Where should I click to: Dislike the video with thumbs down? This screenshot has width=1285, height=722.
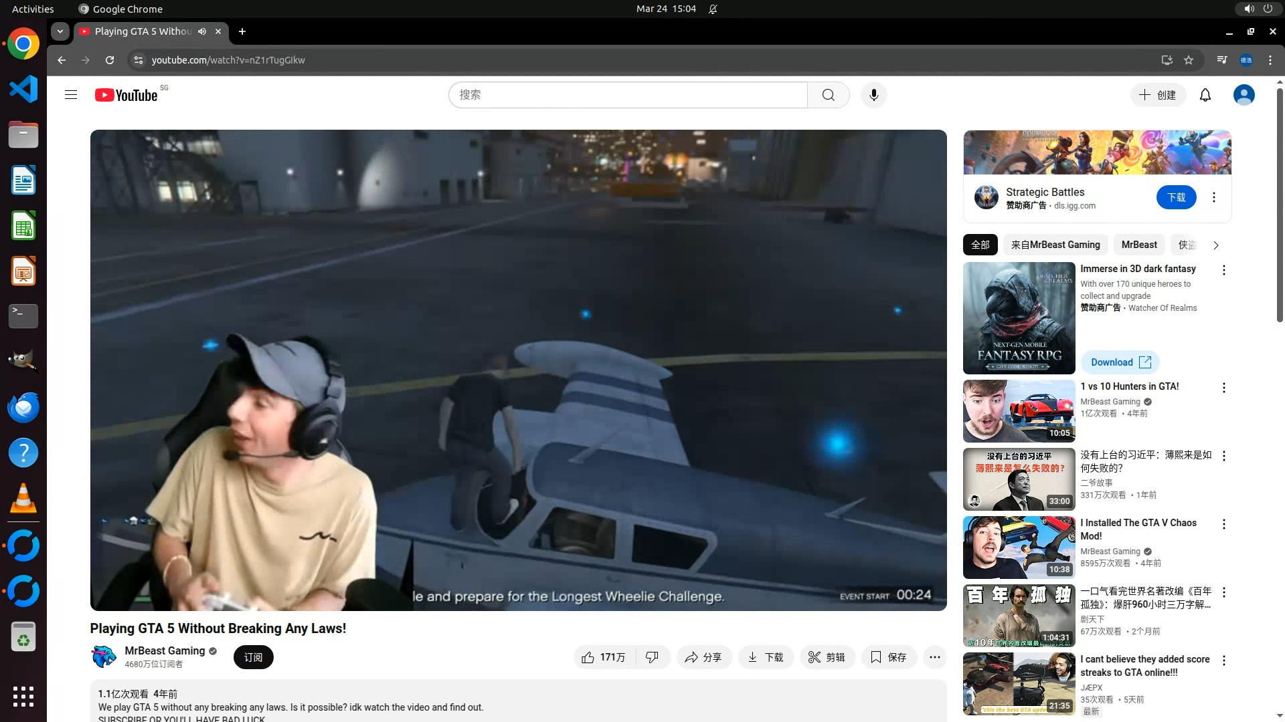[652, 657]
